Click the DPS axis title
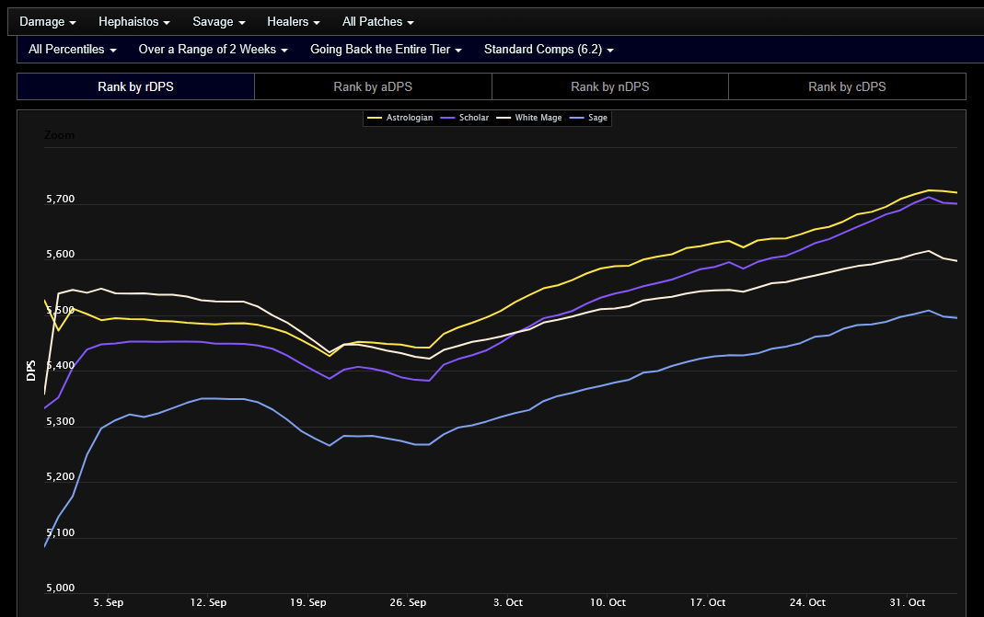The image size is (984, 617). tap(30, 371)
